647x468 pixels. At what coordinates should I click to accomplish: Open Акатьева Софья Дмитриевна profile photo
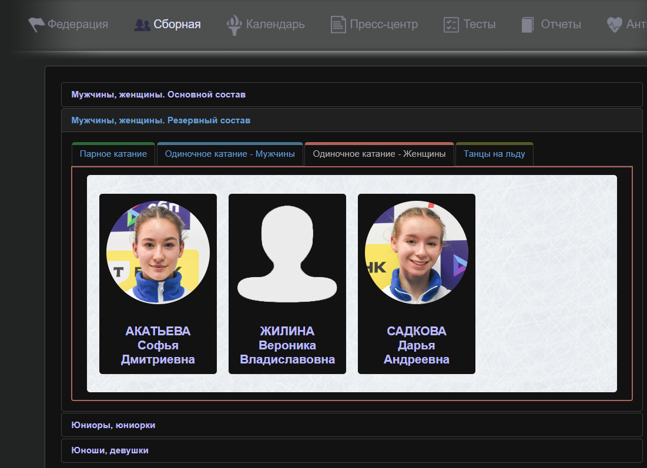point(158,252)
